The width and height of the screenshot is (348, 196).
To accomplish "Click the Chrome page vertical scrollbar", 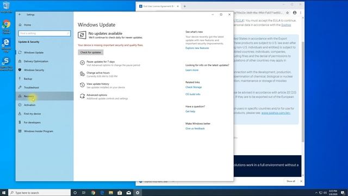I will tap(303, 91).
